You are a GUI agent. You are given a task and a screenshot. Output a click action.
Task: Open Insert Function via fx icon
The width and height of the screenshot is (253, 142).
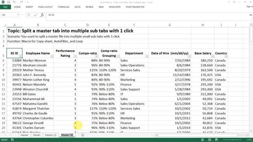point(42,15)
